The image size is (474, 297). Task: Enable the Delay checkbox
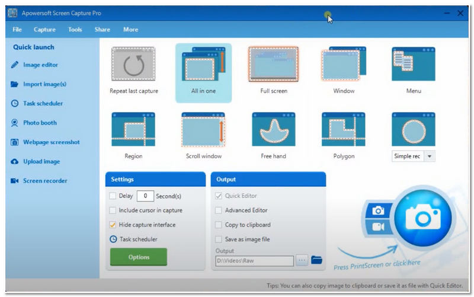point(113,196)
